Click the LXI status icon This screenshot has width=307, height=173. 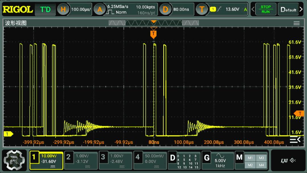(284, 160)
